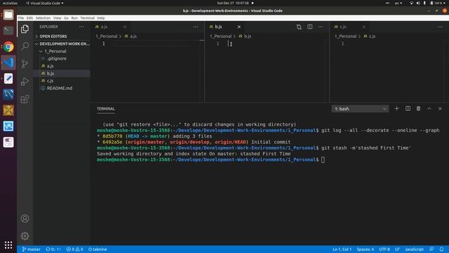Viewport: 449px width, 253px height.
Task: Open the Source Control view
Action: pos(25,64)
